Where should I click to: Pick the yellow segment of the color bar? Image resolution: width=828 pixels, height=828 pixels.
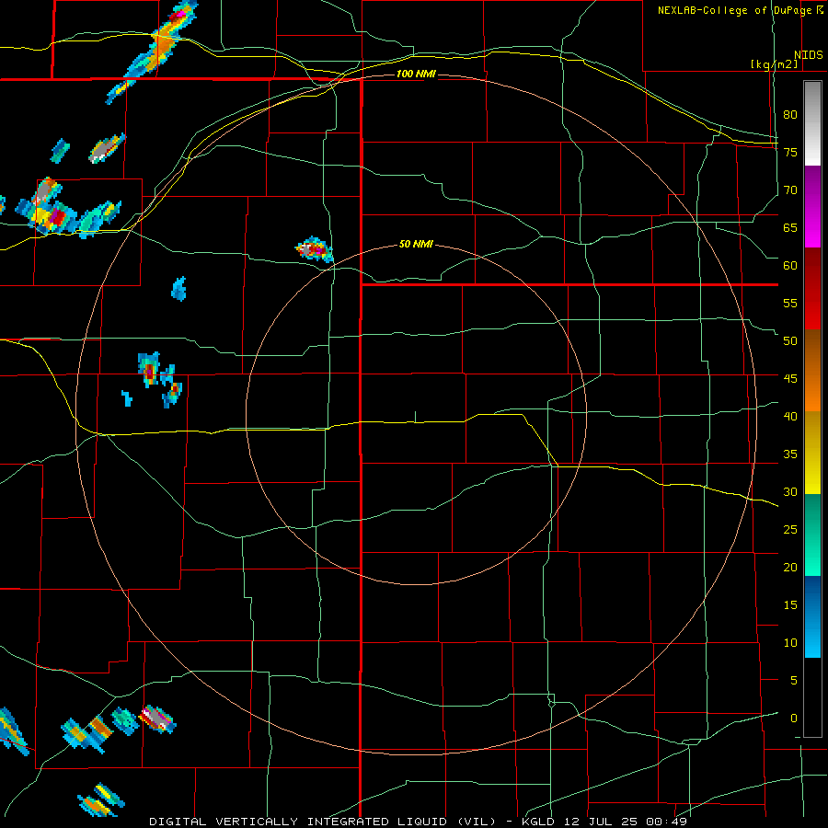812,453
